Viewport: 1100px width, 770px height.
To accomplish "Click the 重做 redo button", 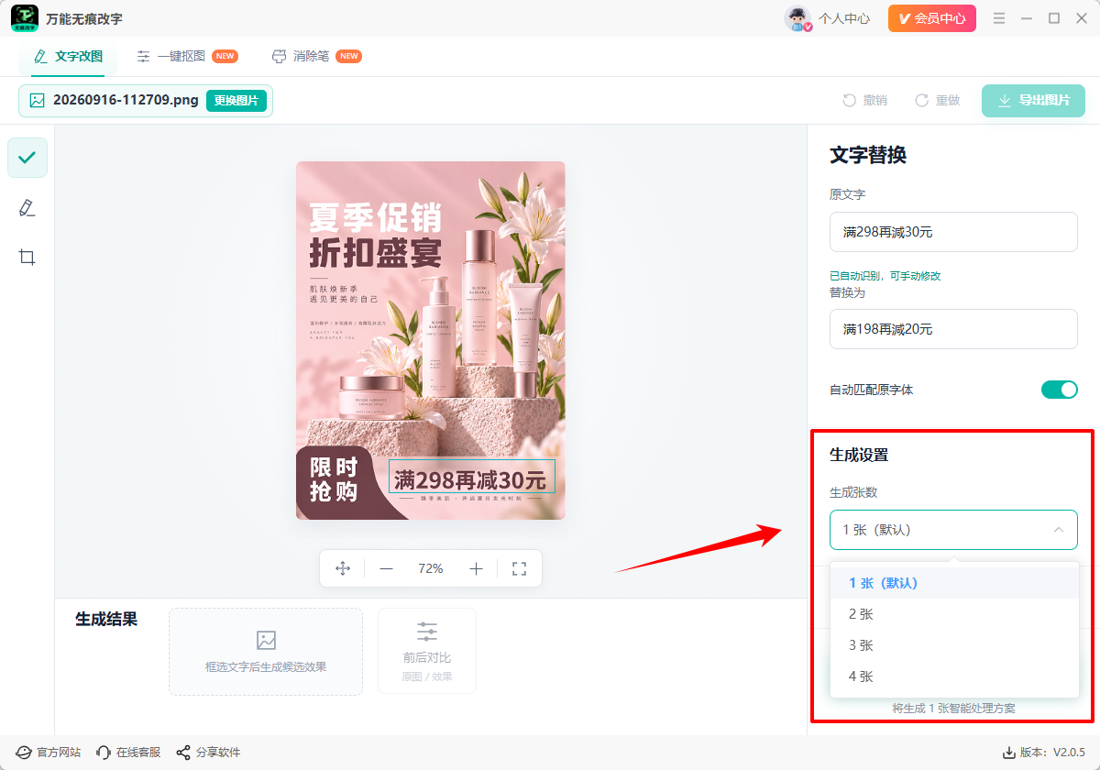I will (937, 101).
